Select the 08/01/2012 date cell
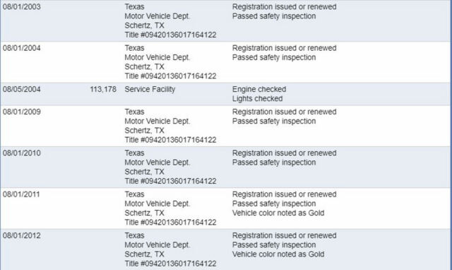This screenshot has height=270, width=452. coord(22,235)
